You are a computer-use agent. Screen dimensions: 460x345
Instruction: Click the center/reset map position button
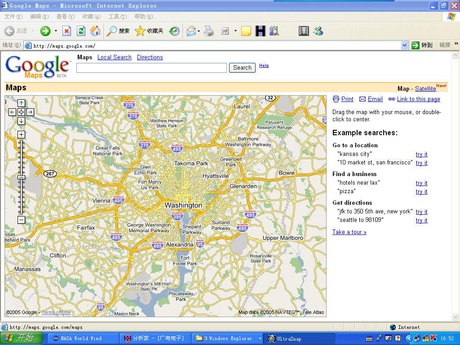[21, 112]
